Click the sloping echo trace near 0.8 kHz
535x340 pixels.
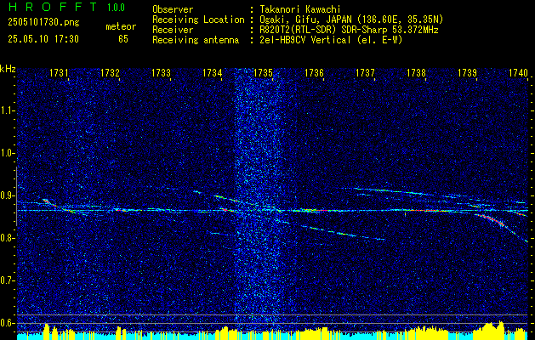click(343, 234)
